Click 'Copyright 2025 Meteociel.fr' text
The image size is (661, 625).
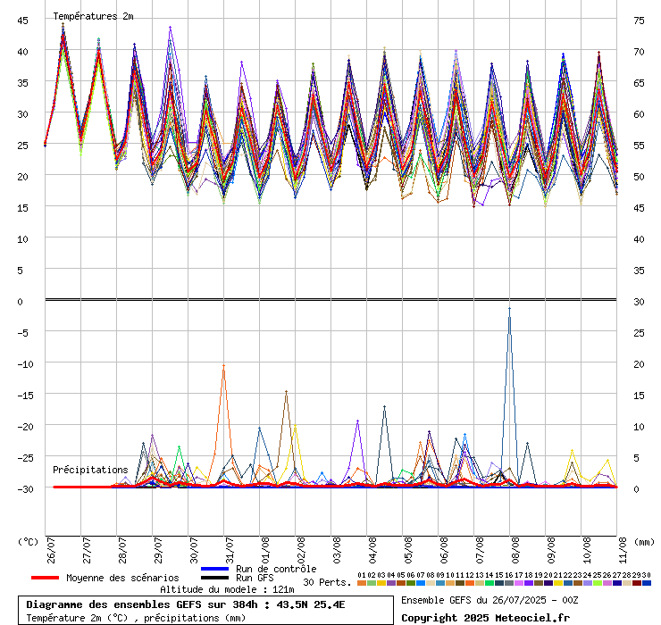485,618
